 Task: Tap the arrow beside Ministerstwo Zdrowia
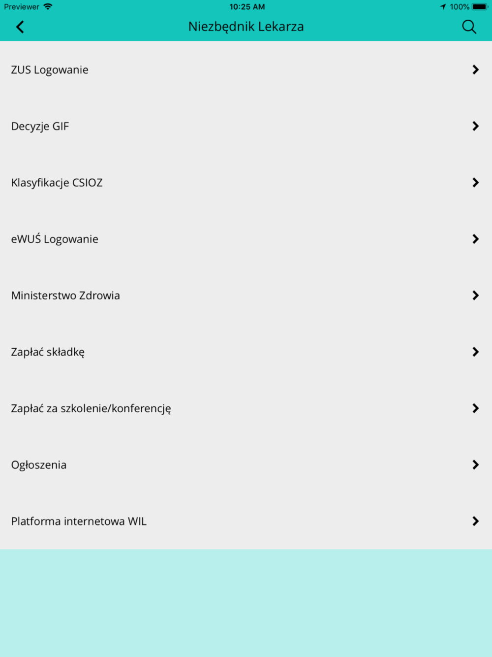click(475, 296)
